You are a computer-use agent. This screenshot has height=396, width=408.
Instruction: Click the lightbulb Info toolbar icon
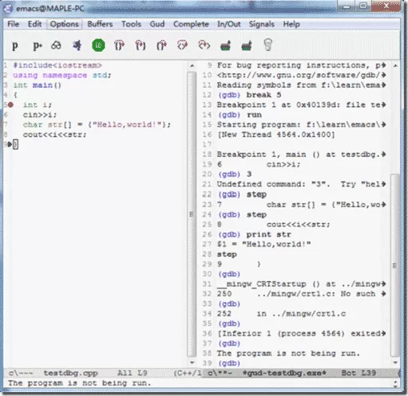(267, 45)
